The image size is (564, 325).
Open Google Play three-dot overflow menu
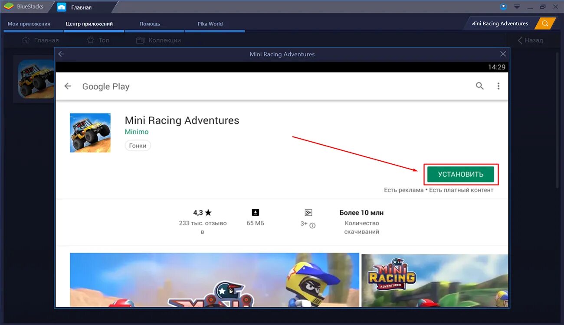498,86
